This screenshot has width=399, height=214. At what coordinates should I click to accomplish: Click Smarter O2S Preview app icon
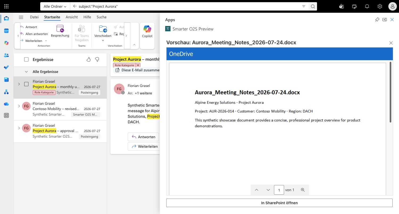pos(168,29)
